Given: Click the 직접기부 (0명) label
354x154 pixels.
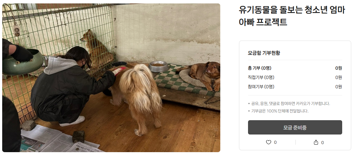Looking at the screenshot, I should coord(261,77).
